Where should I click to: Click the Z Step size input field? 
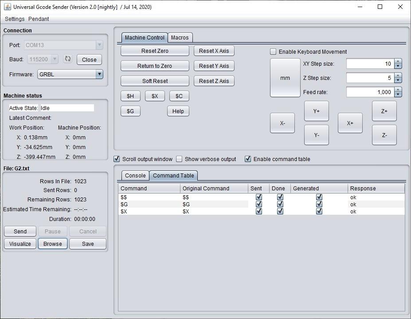370,78
